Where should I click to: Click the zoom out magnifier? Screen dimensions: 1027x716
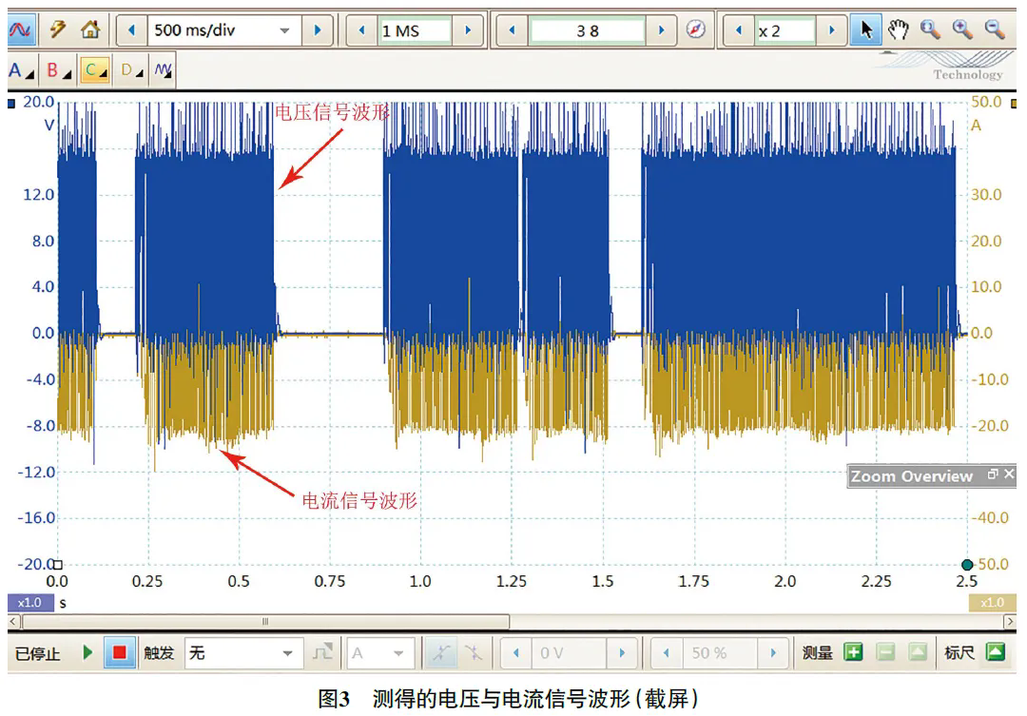pos(995,29)
